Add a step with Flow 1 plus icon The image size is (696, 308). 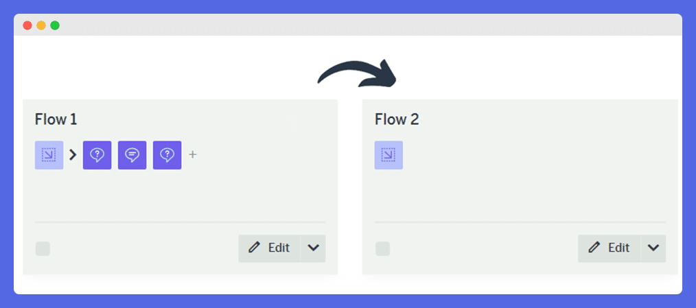point(193,155)
